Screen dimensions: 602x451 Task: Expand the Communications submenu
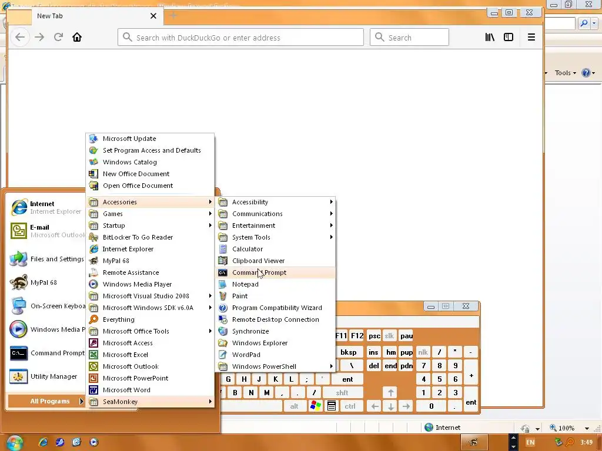[x=275, y=214]
